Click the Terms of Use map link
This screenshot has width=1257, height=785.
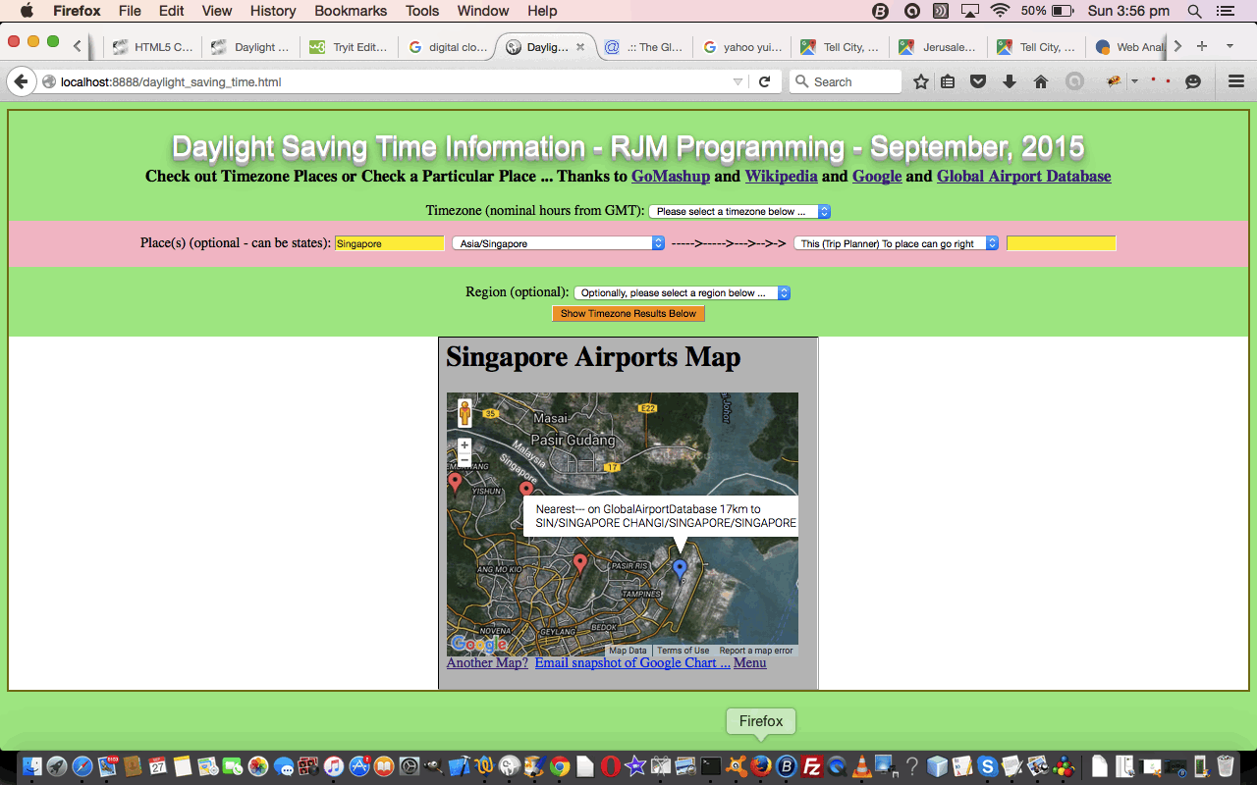tap(683, 651)
